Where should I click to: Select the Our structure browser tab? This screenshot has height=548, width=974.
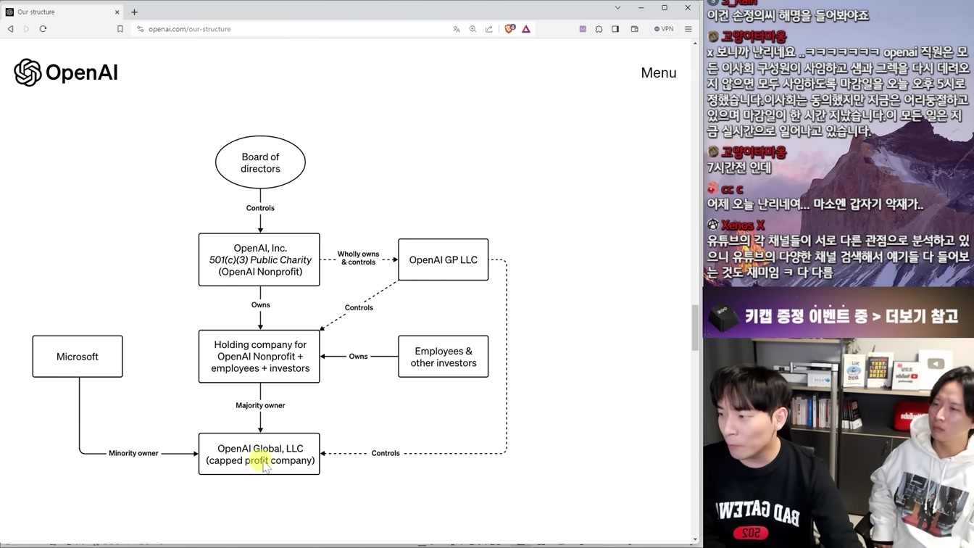(62, 12)
